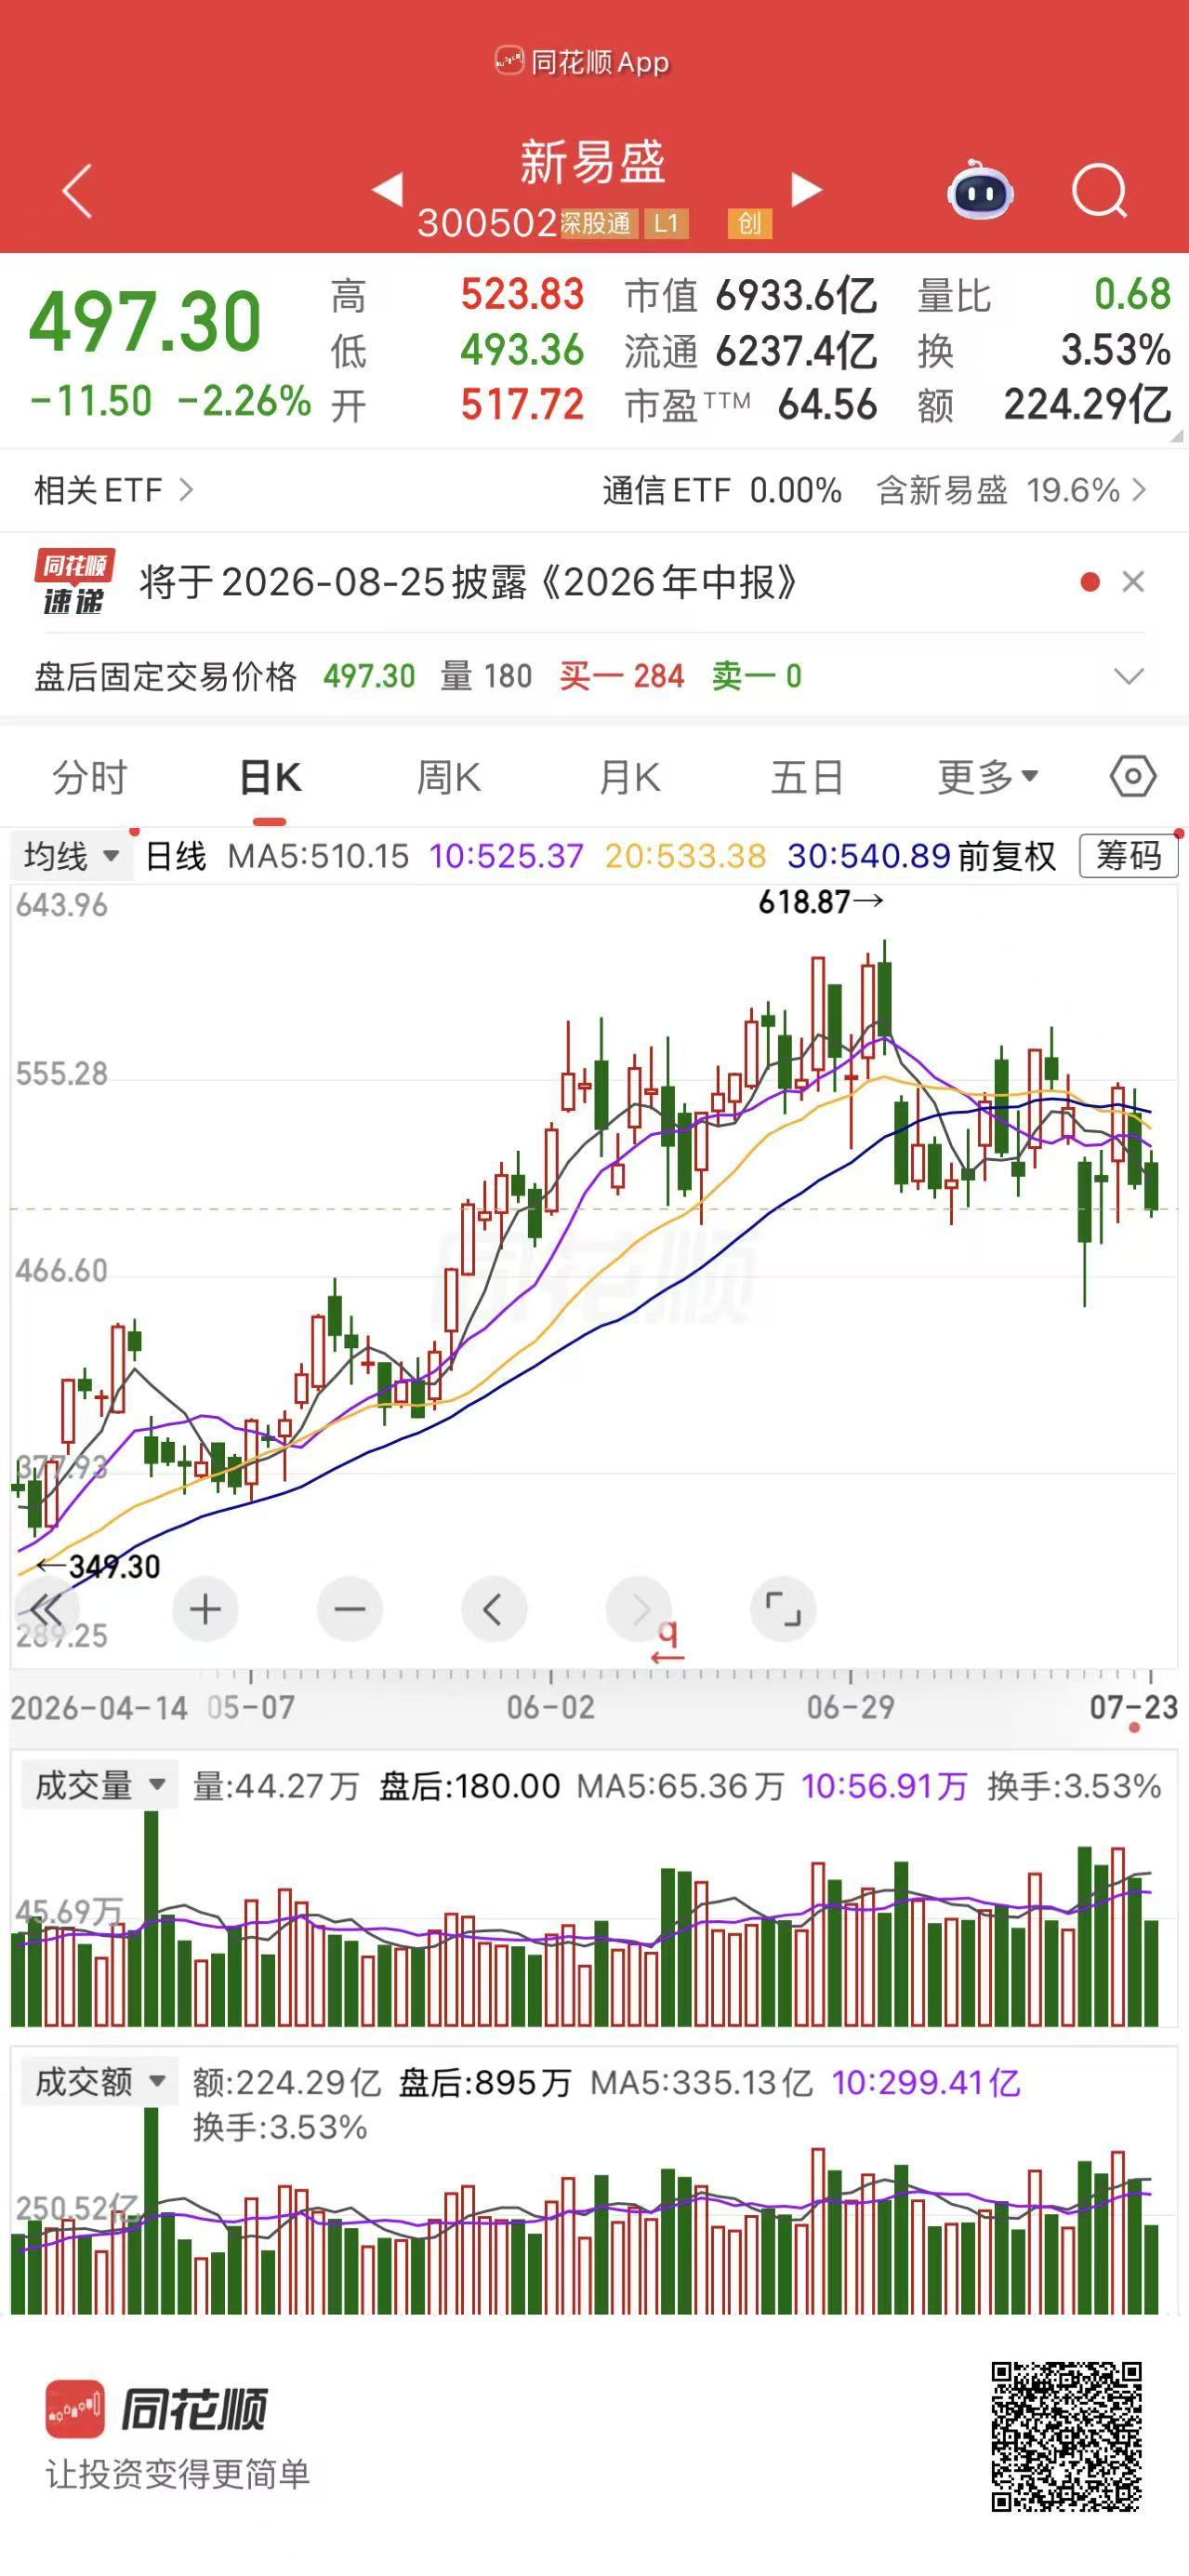Tap the 卖一 0 ask info
Image resolution: width=1189 pixels, height=2576 pixels.
[x=757, y=677]
